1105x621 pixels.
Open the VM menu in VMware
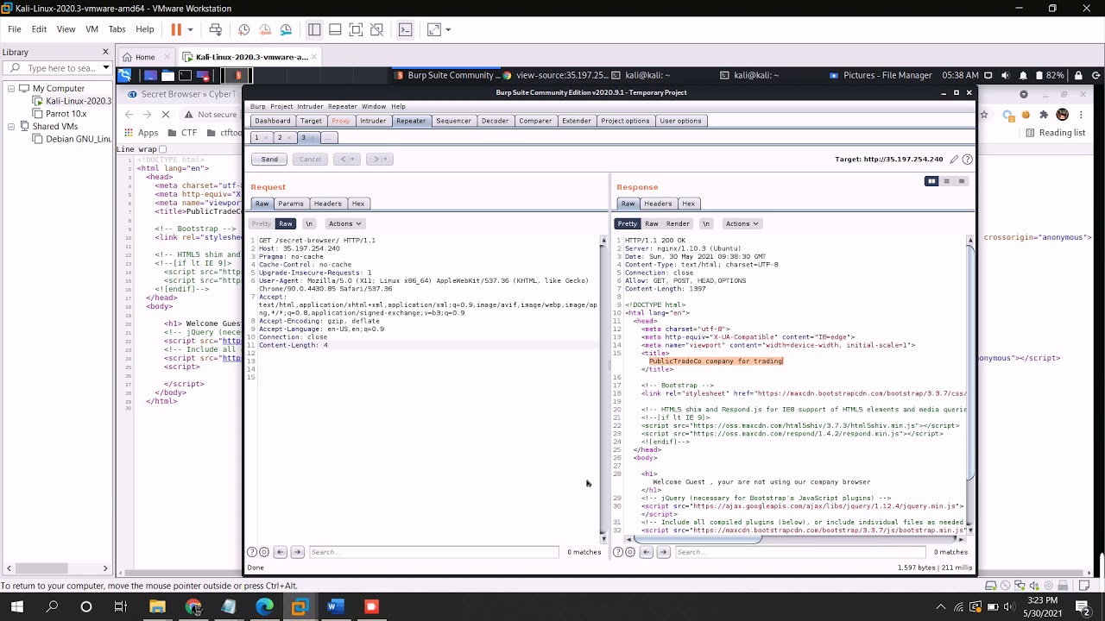(x=92, y=29)
